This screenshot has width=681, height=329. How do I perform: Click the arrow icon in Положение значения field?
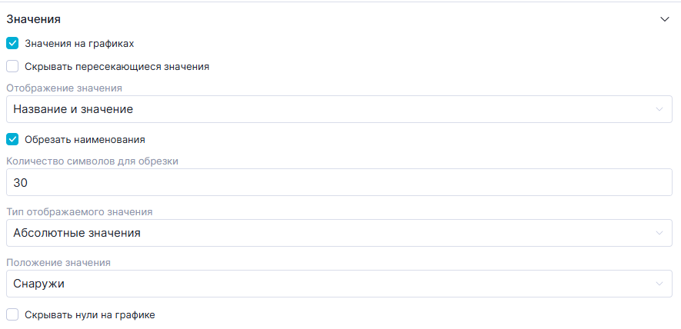coord(659,284)
